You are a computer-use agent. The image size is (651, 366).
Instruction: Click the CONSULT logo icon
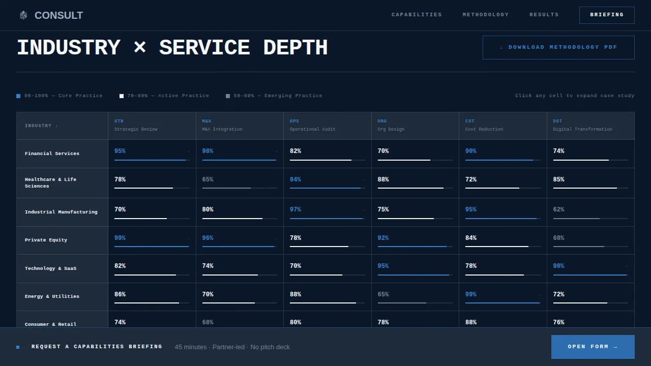pos(23,15)
